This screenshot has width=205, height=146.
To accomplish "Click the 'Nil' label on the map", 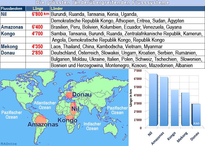I will tap(75, 109).
